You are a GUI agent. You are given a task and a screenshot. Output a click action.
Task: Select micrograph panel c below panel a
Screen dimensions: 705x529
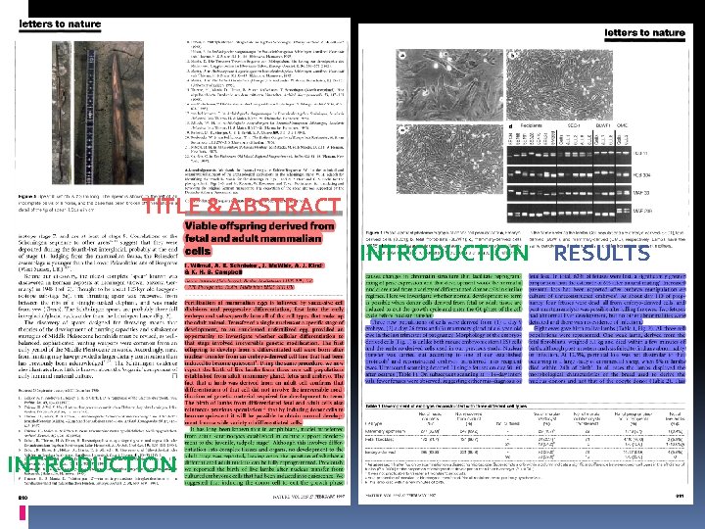[x=449, y=159]
